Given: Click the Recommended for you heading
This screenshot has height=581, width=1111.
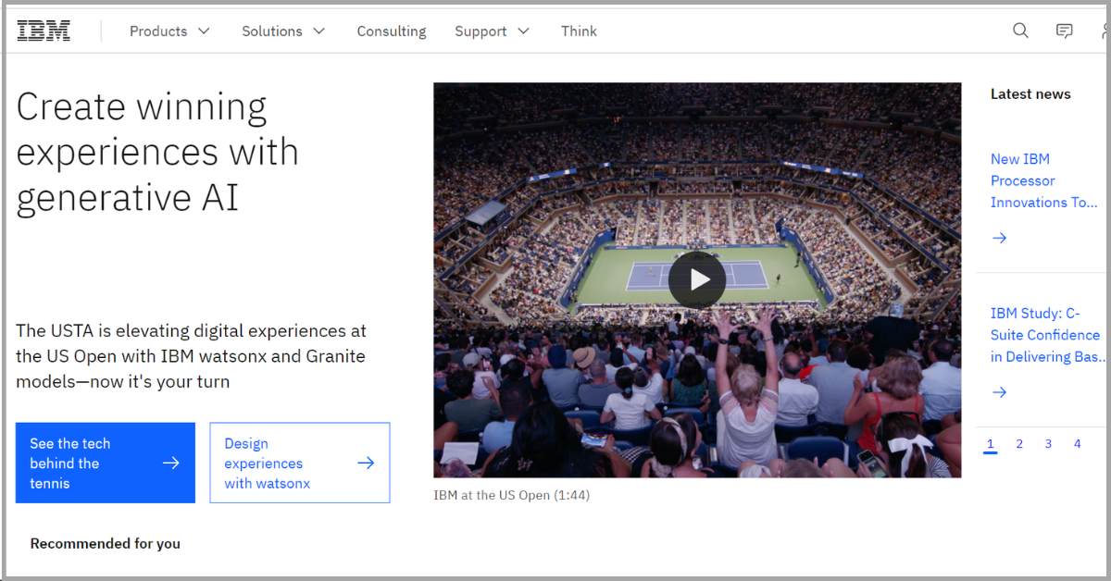Looking at the screenshot, I should (106, 543).
